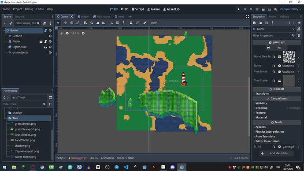Run the project with the play button
The height and width of the screenshot is (171, 304).
(239, 9)
